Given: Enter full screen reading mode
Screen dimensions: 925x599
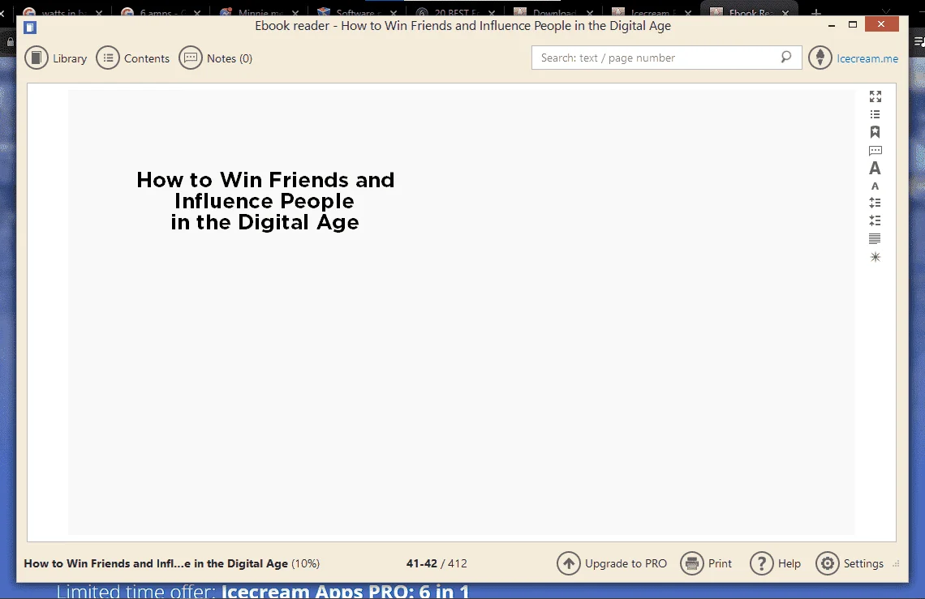Looking at the screenshot, I should [x=876, y=96].
